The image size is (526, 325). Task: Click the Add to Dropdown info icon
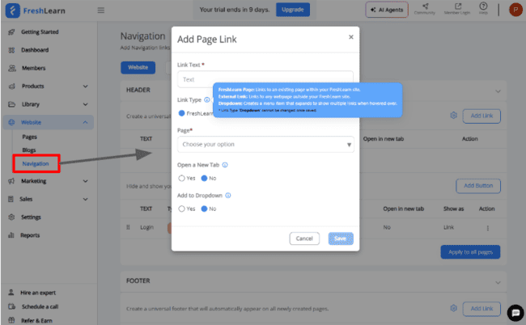click(x=228, y=196)
